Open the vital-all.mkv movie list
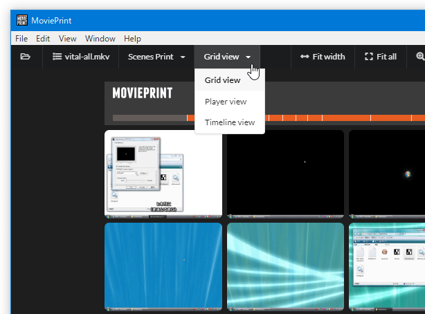The width and height of the screenshot is (425, 314). [81, 57]
